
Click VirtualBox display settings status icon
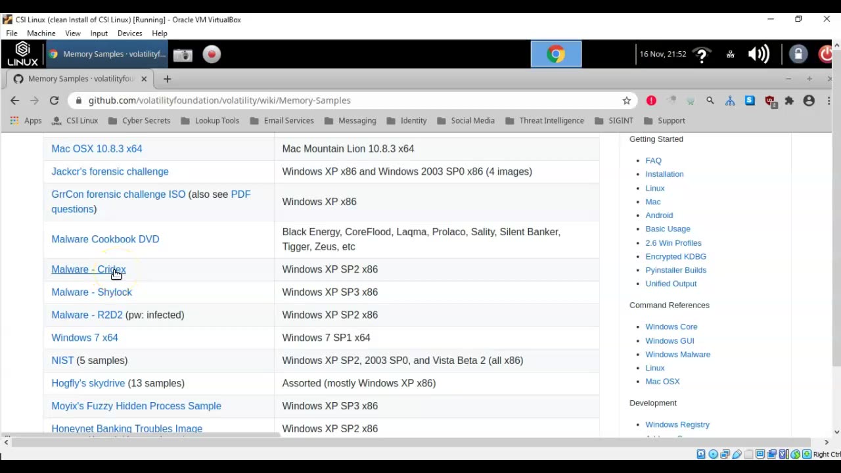pyautogui.click(x=760, y=454)
